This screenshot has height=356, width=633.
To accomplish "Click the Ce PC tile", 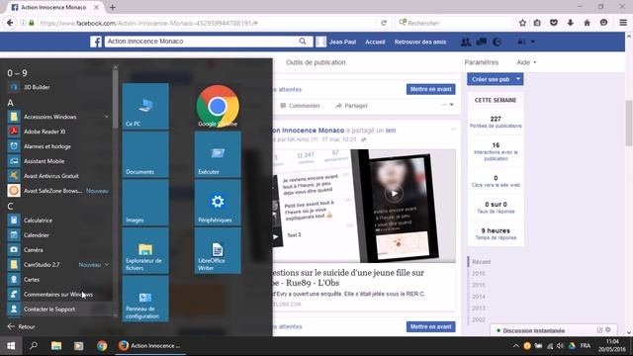I will [x=145, y=106].
